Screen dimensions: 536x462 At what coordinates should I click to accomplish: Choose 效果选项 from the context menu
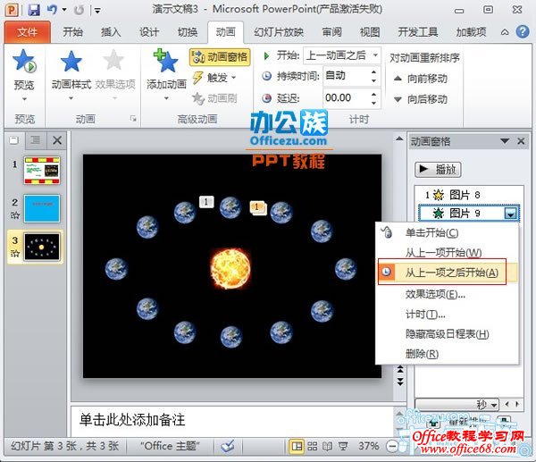[x=435, y=294]
